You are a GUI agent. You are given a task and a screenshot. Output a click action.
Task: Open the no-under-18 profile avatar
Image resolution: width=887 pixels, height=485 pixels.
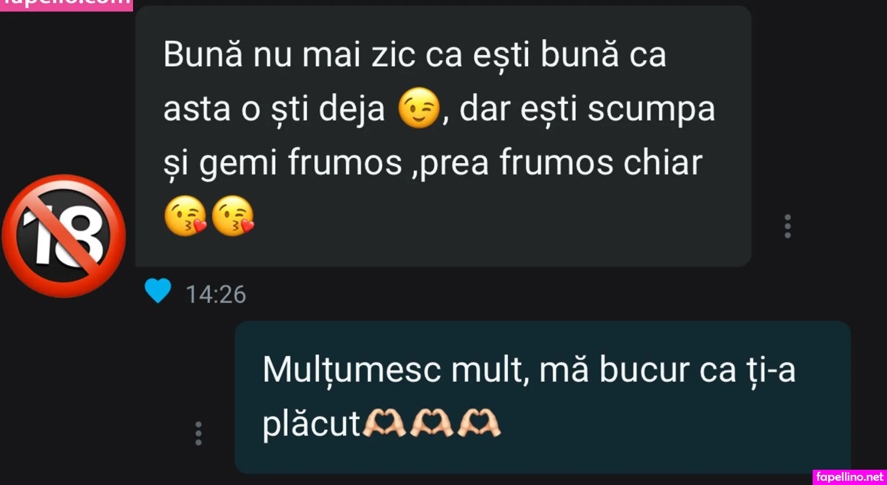[x=64, y=236]
